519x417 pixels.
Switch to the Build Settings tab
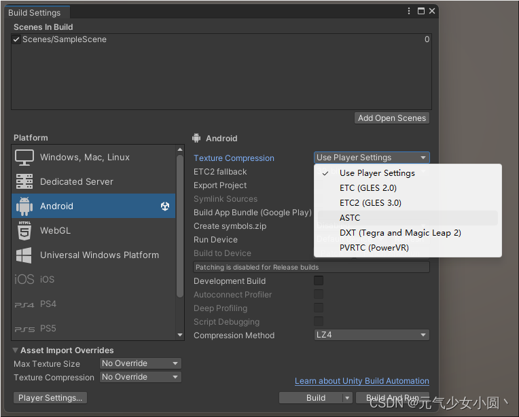click(x=37, y=13)
